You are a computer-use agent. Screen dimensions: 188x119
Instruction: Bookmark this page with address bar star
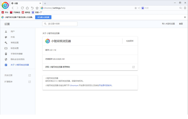click(136, 8)
